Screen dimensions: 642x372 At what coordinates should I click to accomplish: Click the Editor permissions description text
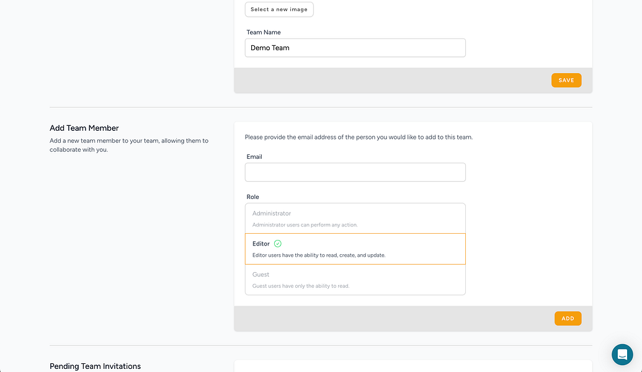(319, 255)
